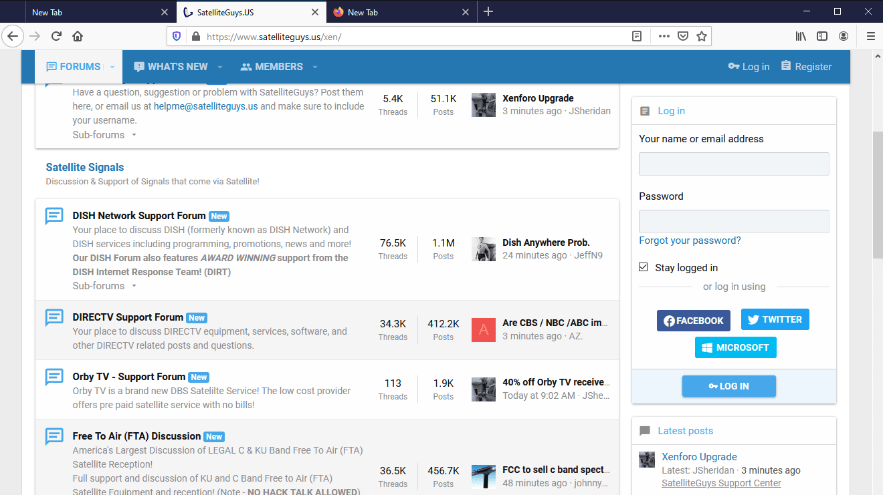Open tracking protection shield icon
883x495 pixels.
tap(177, 37)
